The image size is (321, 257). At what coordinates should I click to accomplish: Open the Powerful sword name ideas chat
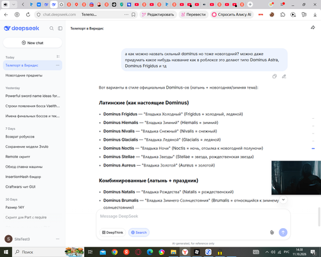coord(33,96)
